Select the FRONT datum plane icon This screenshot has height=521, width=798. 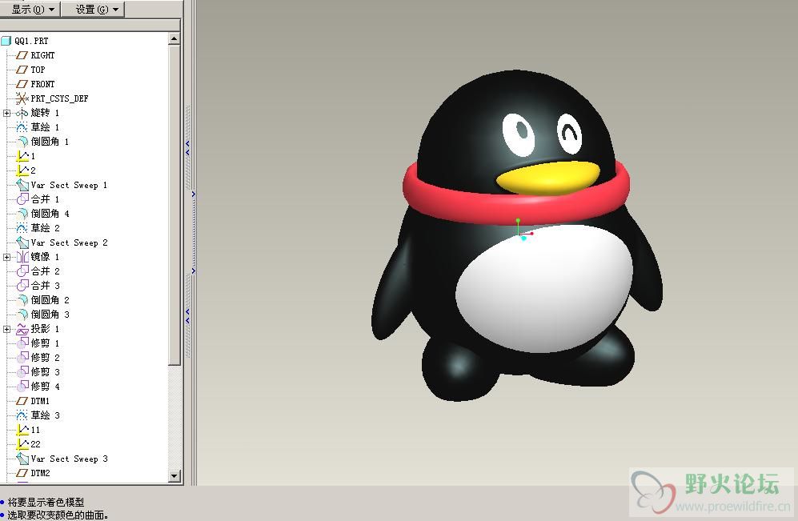(x=22, y=84)
